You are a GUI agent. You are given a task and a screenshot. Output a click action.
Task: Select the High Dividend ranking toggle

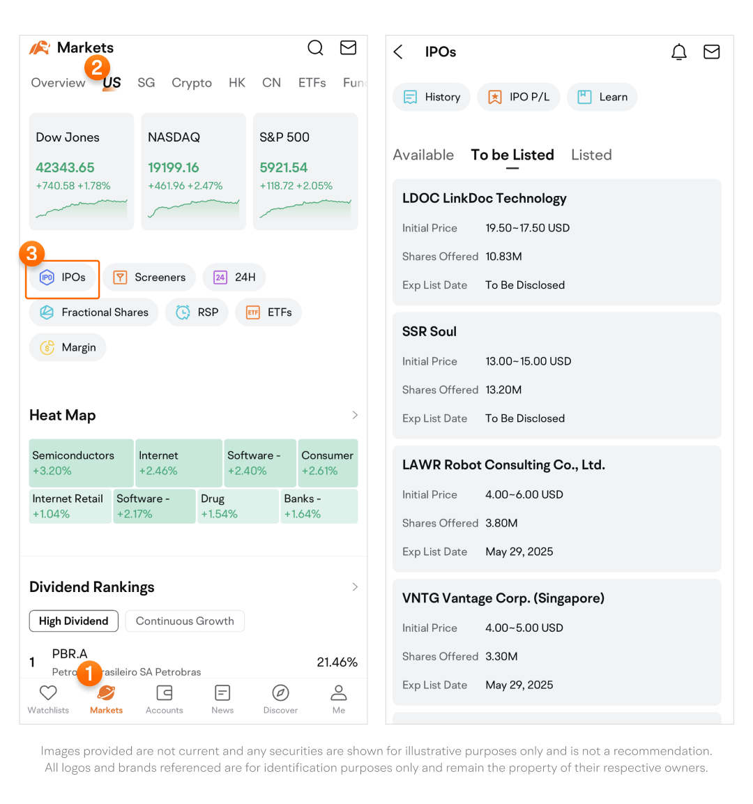coord(73,621)
